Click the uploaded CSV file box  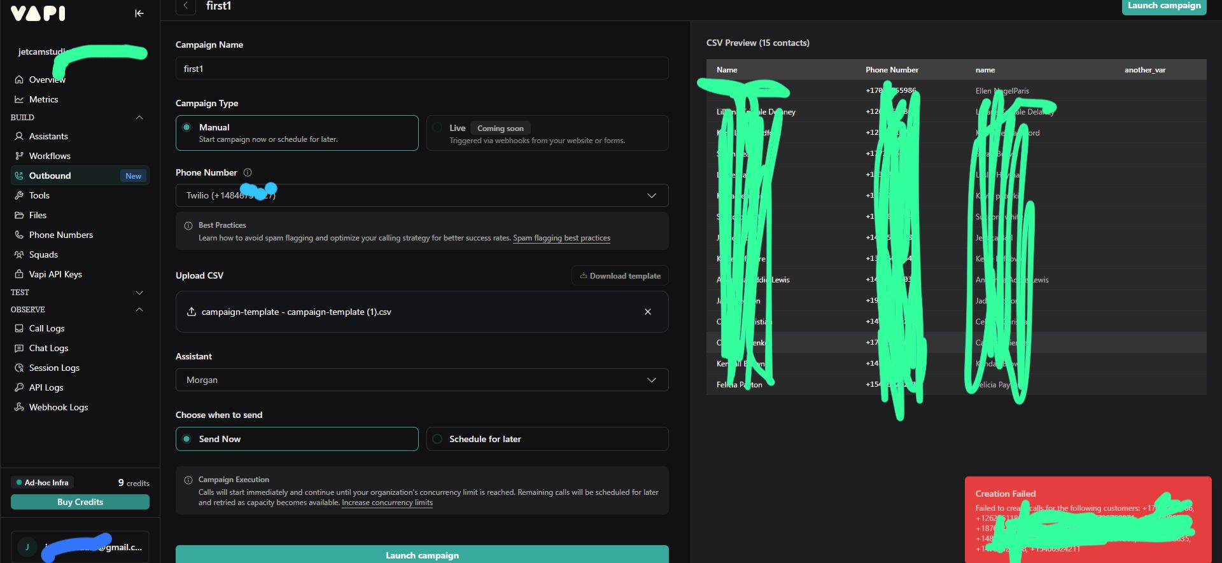(422, 312)
